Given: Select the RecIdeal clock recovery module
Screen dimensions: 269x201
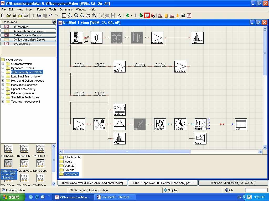Looking at the screenshot, I should pos(180,124).
